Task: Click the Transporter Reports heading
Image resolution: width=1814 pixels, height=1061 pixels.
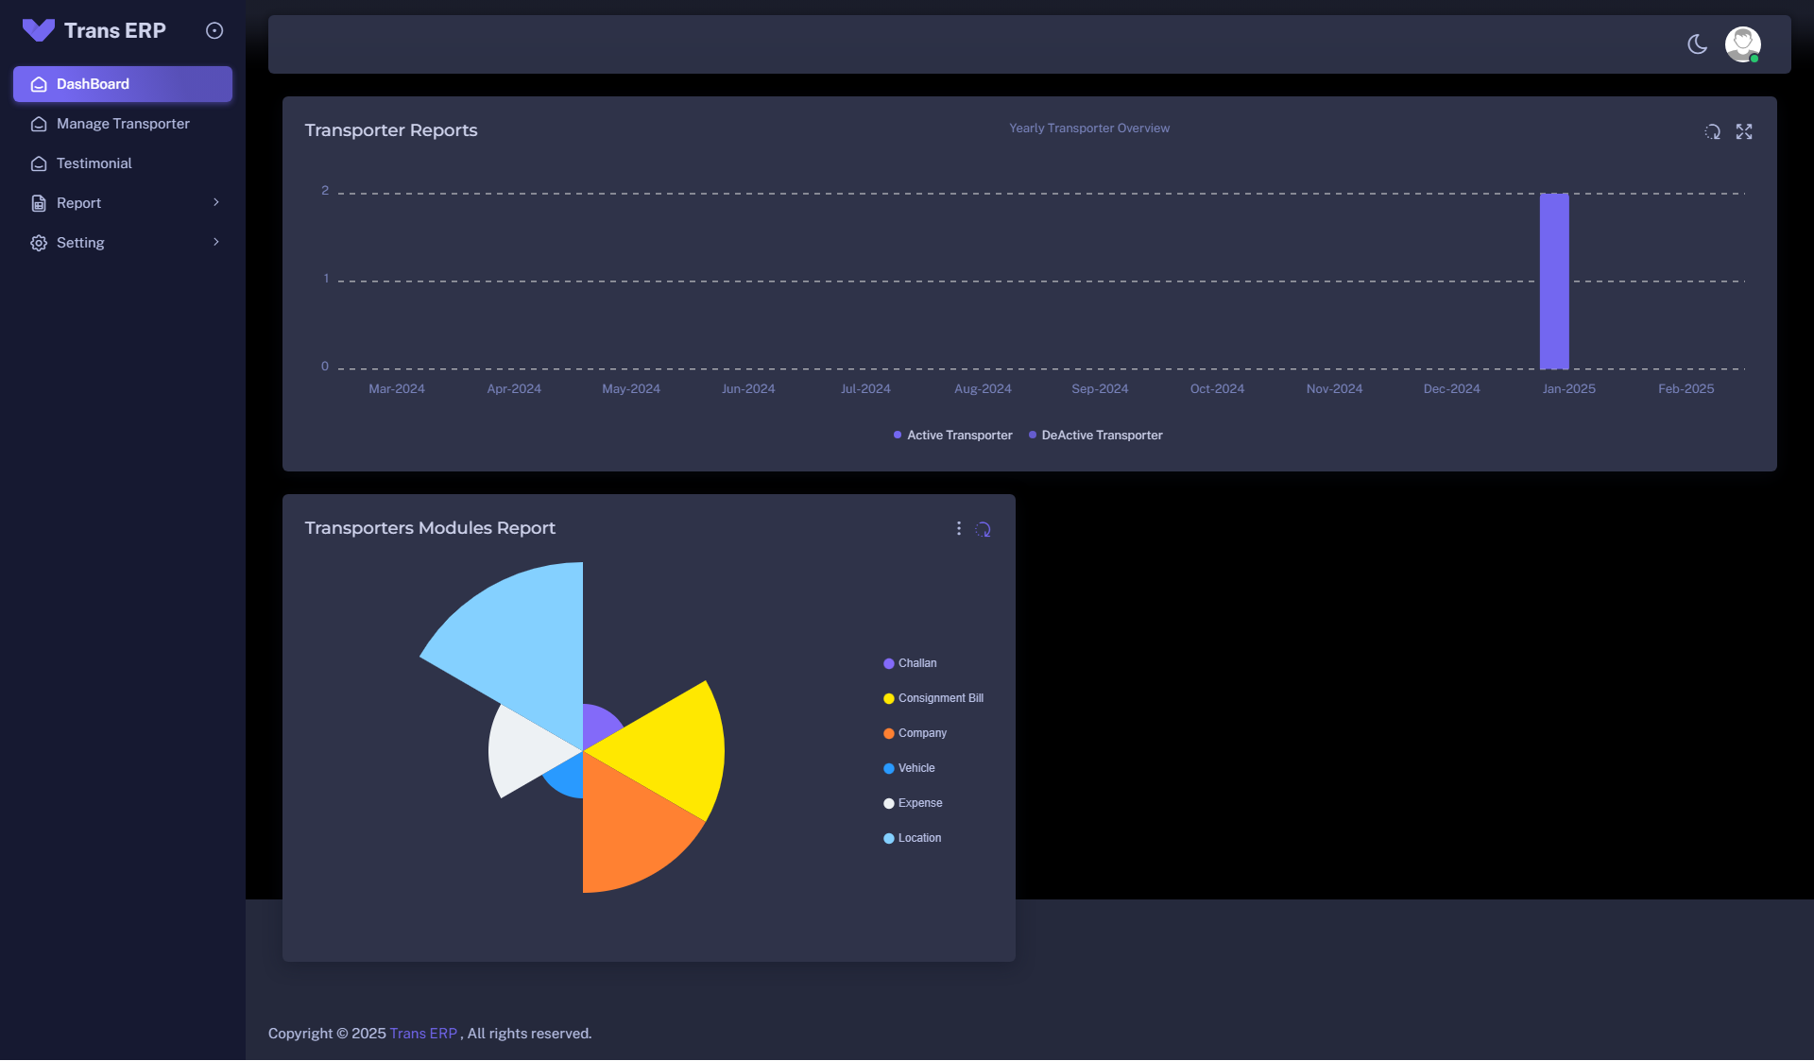Action: point(391,130)
